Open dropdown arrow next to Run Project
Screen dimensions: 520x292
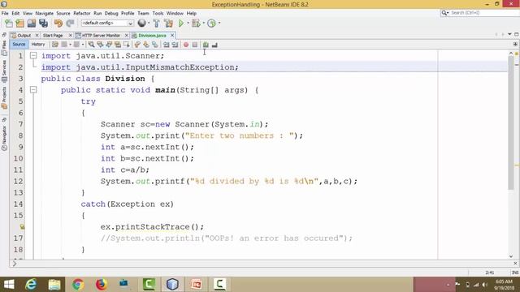click(188, 23)
